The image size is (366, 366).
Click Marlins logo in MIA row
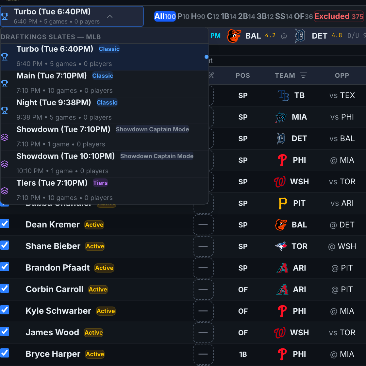pyautogui.click(x=281, y=117)
